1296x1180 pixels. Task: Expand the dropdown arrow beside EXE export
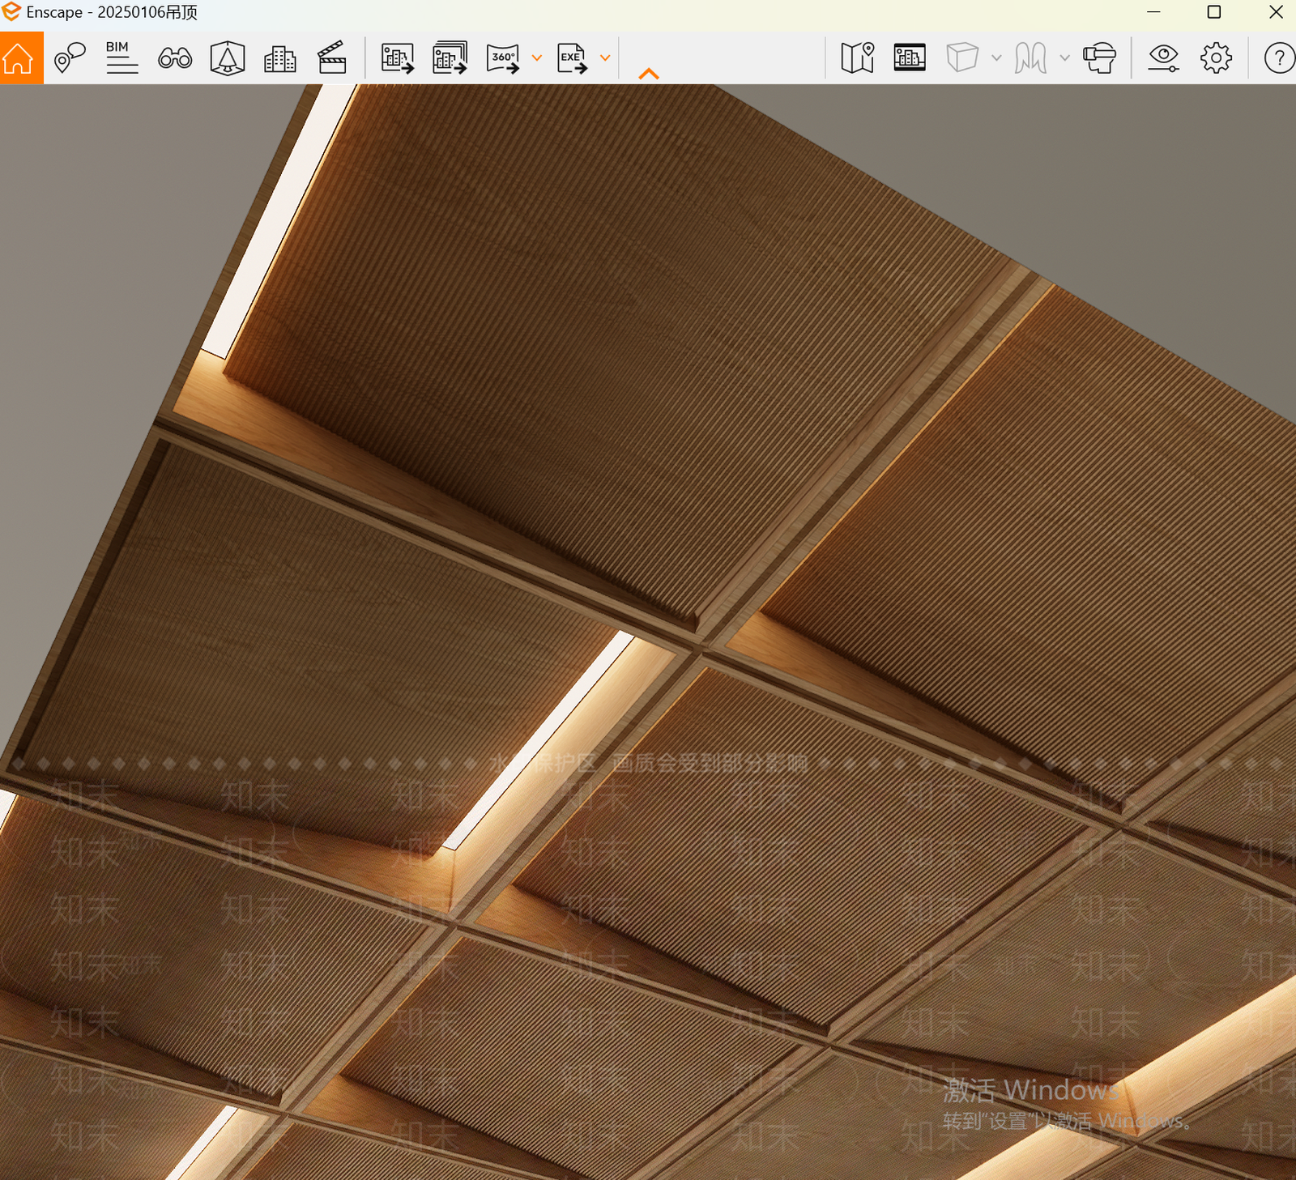(x=605, y=58)
